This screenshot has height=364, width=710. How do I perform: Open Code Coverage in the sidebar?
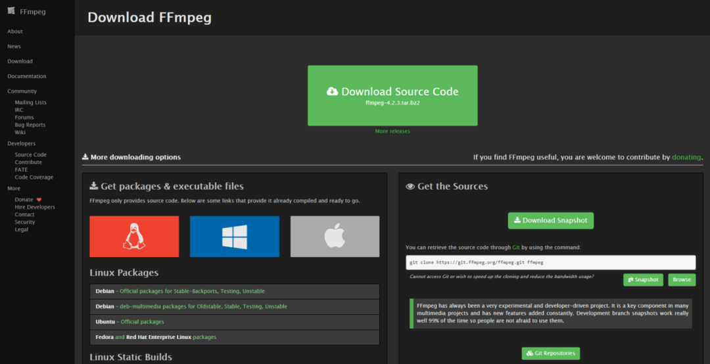coord(34,177)
